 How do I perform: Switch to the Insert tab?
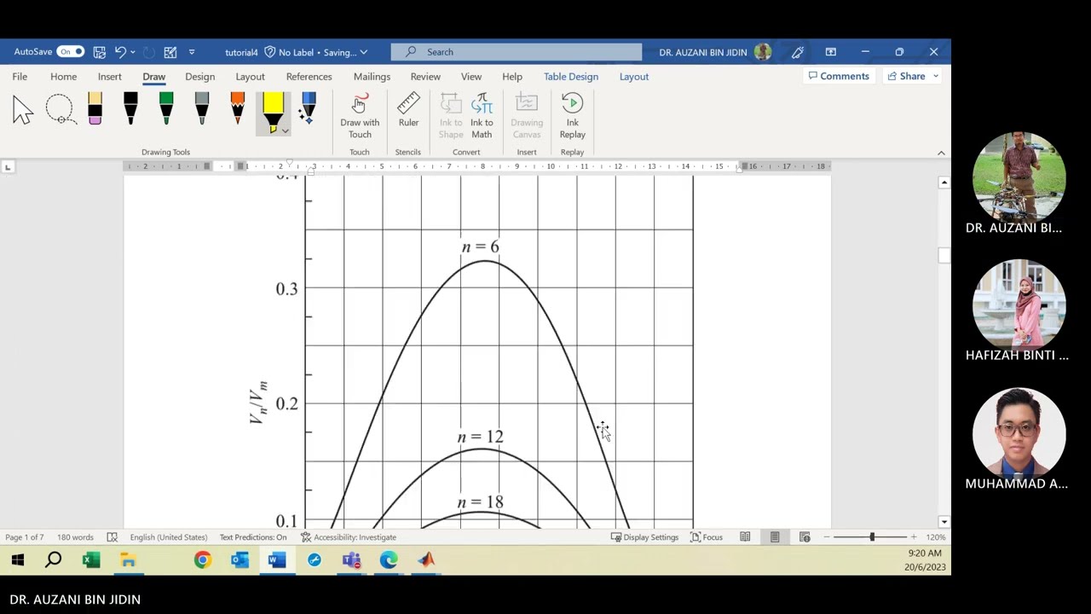coord(109,77)
